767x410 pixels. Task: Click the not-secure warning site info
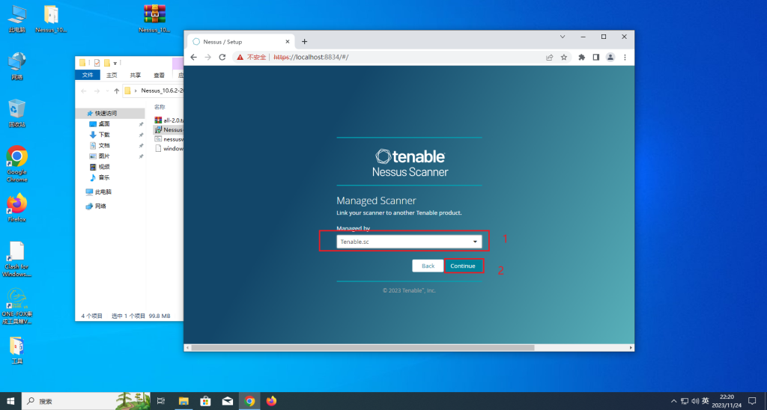[252, 57]
